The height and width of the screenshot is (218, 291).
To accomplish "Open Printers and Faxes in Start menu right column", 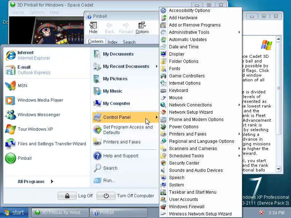I will coord(125,142).
